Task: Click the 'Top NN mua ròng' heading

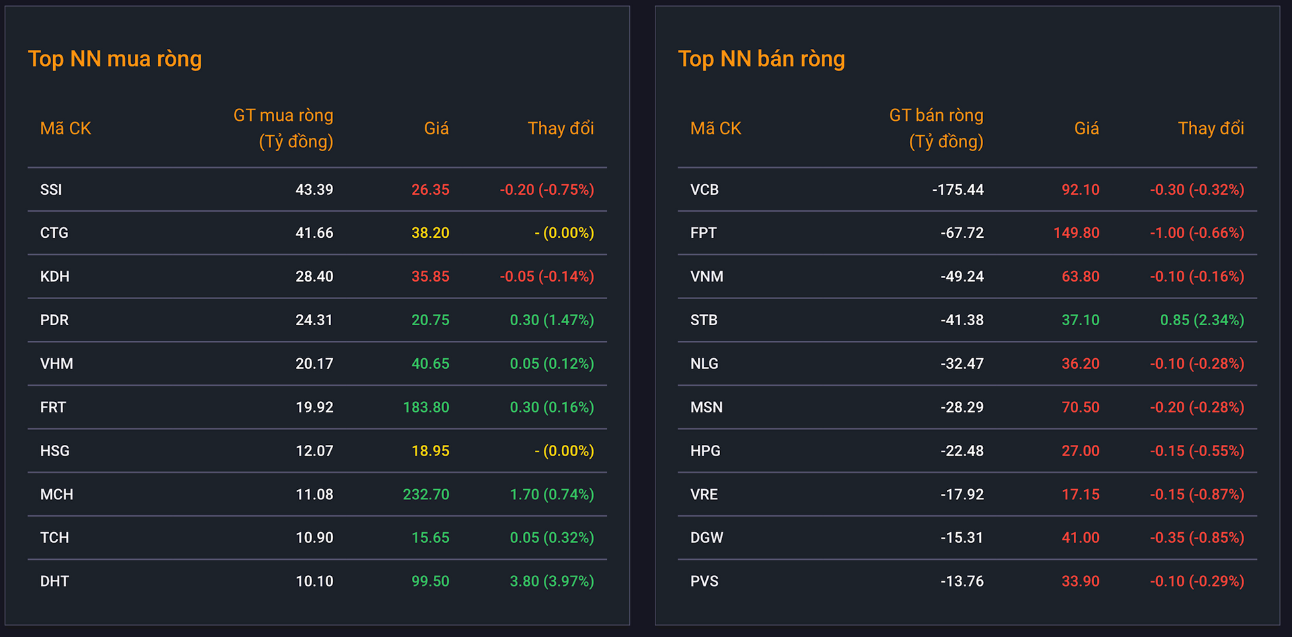Action: [x=115, y=59]
